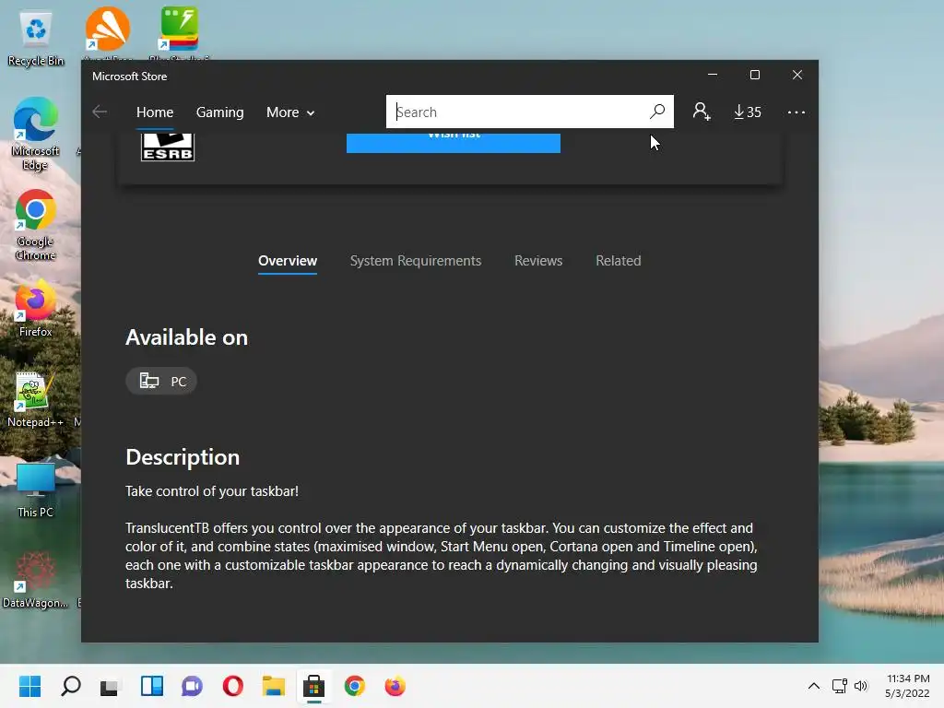944x708 pixels.
Task: Click the Description heading
Action: point(183,457)
